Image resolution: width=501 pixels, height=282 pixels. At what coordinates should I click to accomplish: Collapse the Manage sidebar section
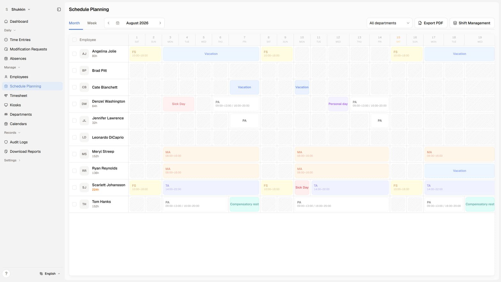[x=12, y=67]
